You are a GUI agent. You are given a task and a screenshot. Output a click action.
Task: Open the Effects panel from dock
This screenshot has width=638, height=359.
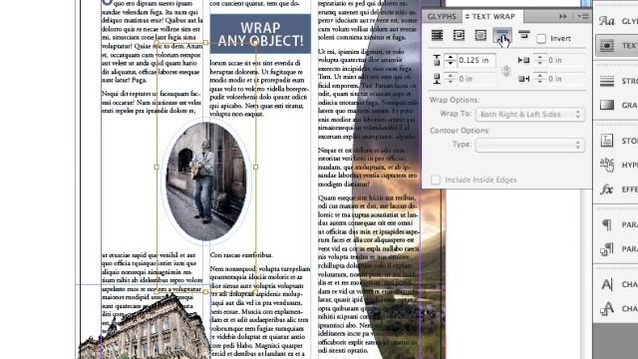(x=616, y=189)
